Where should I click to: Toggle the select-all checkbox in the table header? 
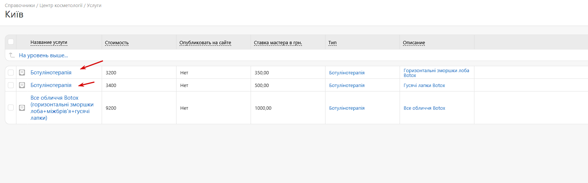point(11,42)
